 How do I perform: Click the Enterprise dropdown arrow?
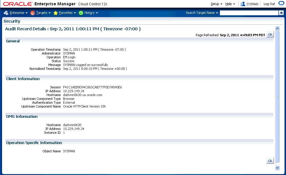coord(27,13)
